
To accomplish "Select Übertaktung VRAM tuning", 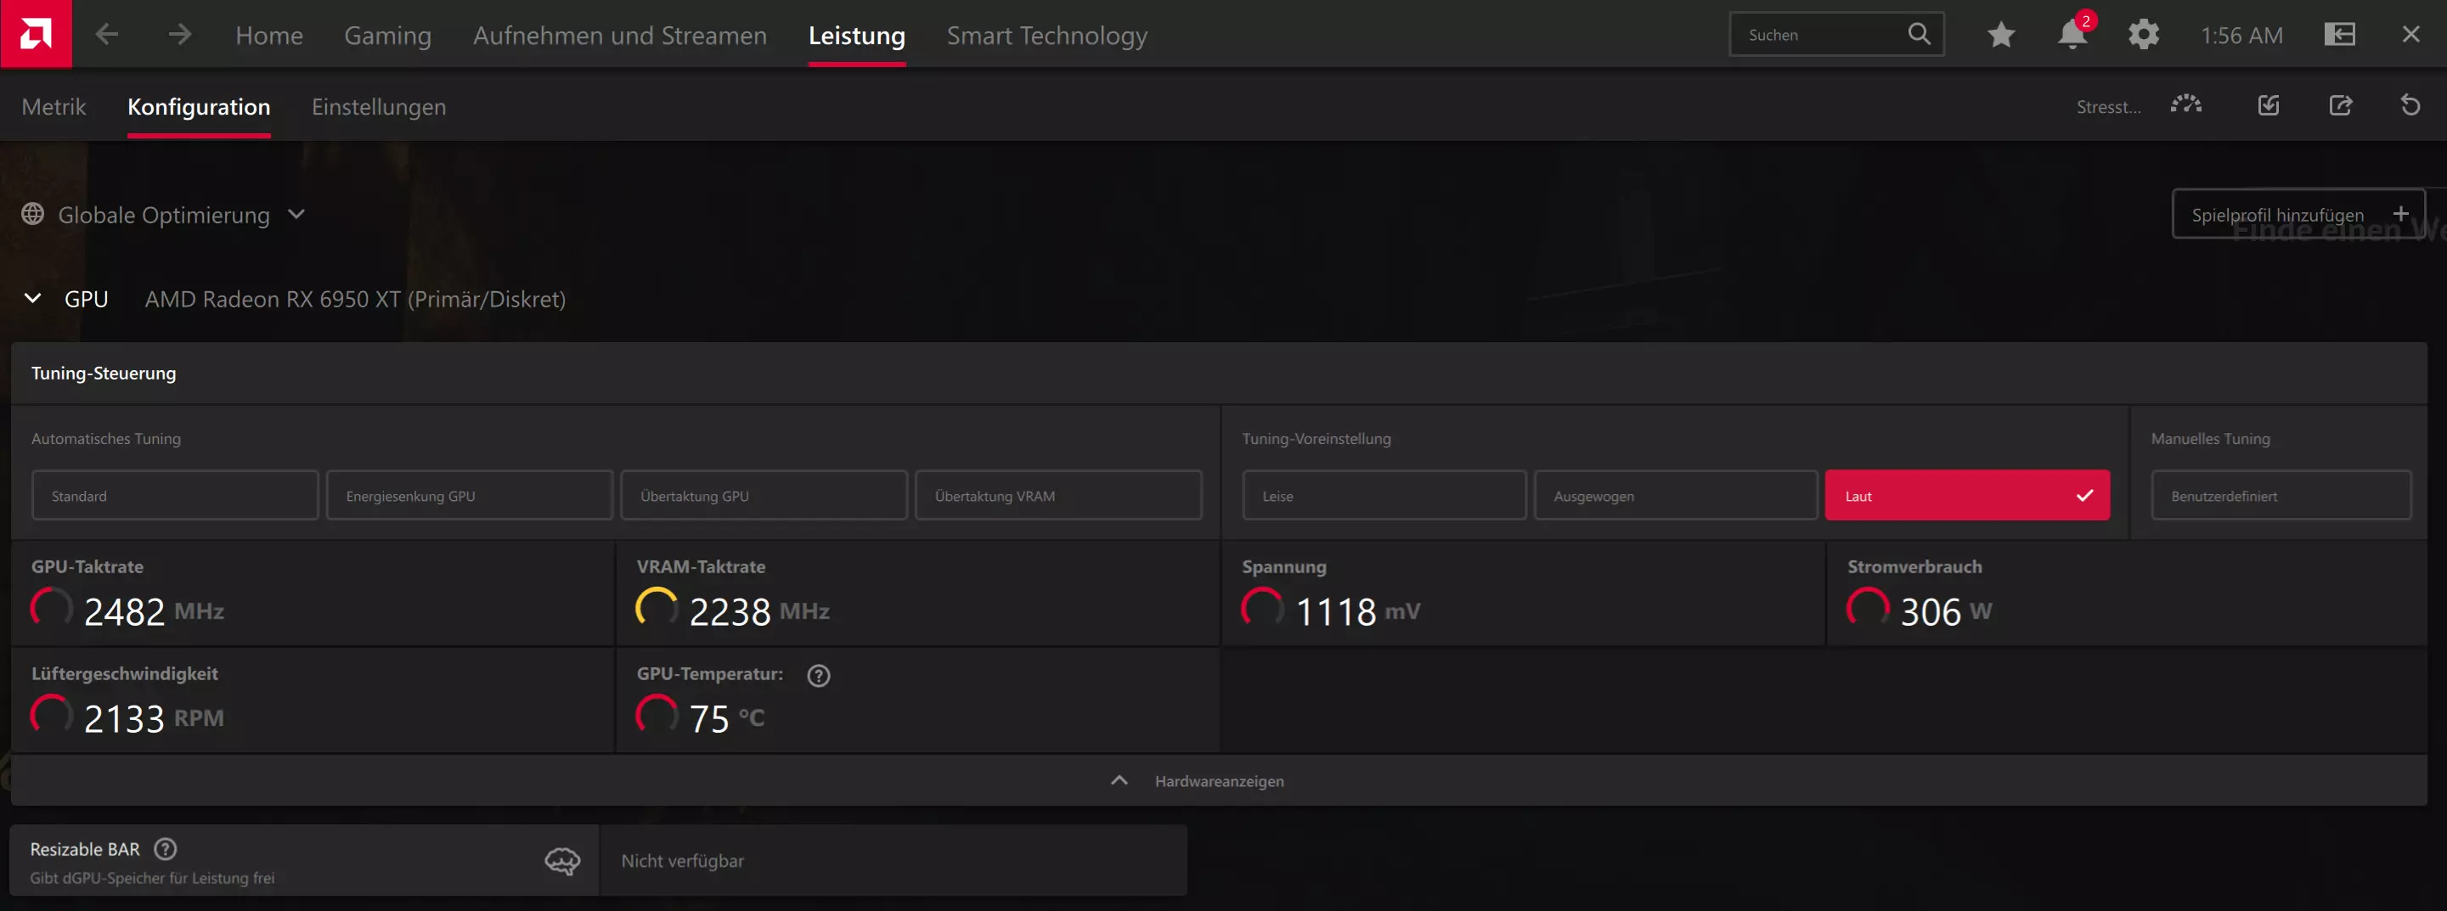I will pos(1058,495).
